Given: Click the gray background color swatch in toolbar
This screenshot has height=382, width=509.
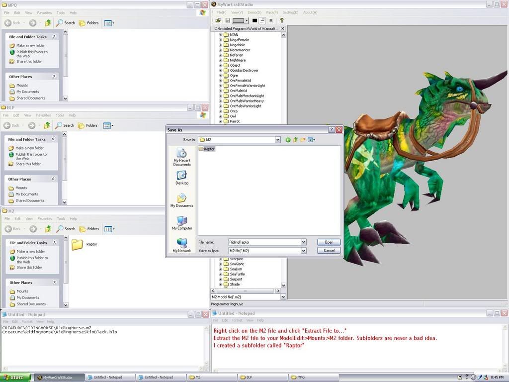Looking at the screenshot, I should pyautogui.click(x=239, y=21).
